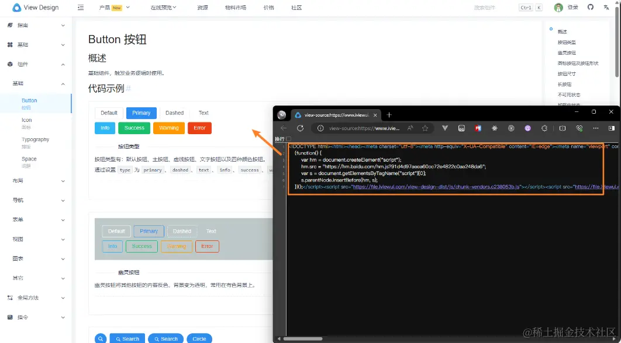This screenshot has width=621, height=343.
Task: Click the ghost Primary button on gray background
Action: point(149,231)
